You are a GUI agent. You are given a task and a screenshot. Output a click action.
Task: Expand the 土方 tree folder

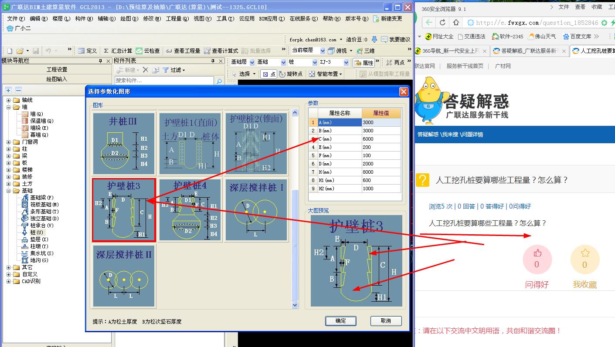(9, 184)
